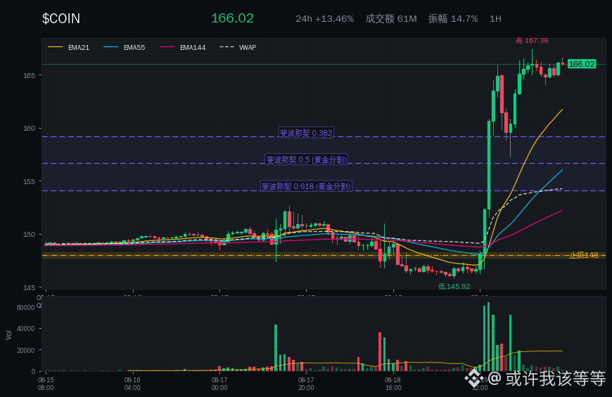Click the 振幅 14.7% amplitude text
Viewport: 612px width, 397px height.
453,19
